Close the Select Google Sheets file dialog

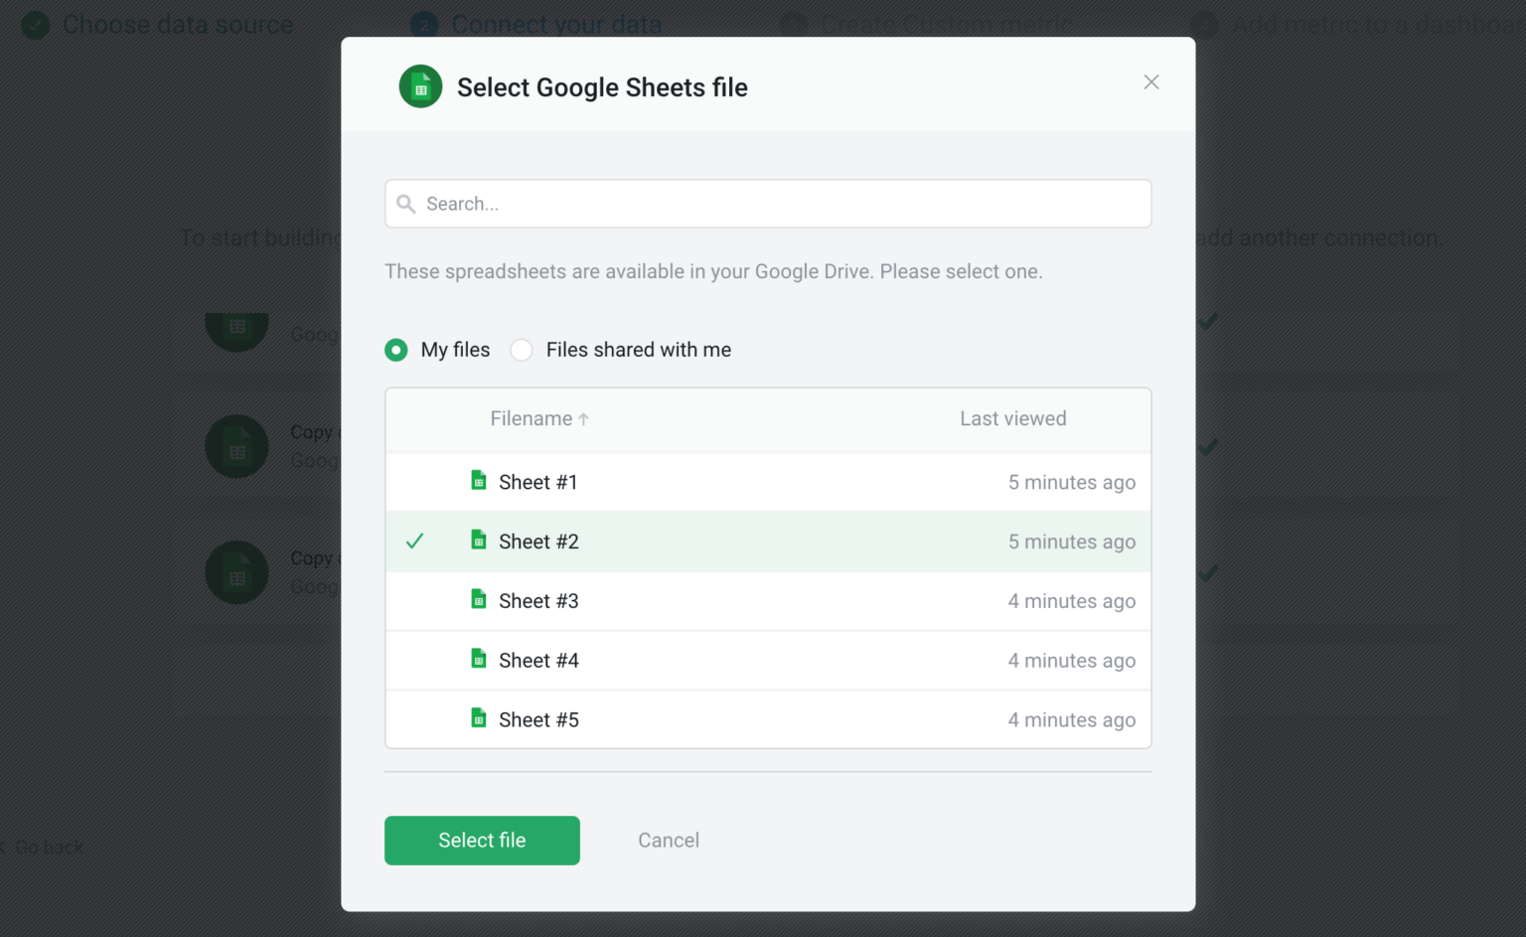click(x=1150, y=81)
